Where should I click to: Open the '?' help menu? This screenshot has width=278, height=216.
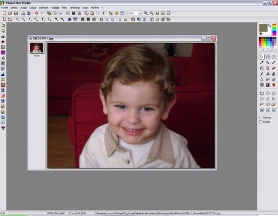tap(102, 8)
